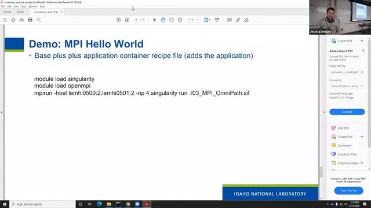371x208 pixels.
Task: Click the Free 7-Day Trial button
Action: click(x=348, y=191)
